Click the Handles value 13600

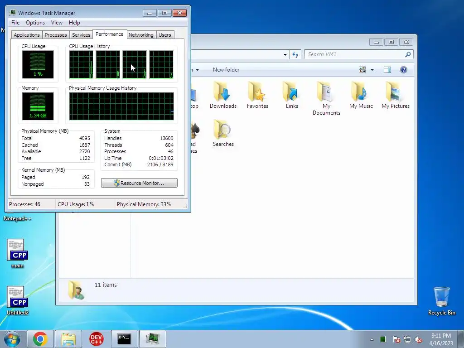point(167,138)
